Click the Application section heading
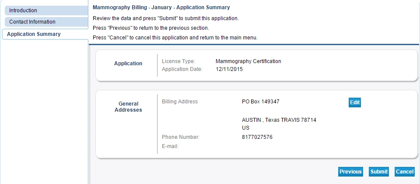420x184 pixels. 128,64
